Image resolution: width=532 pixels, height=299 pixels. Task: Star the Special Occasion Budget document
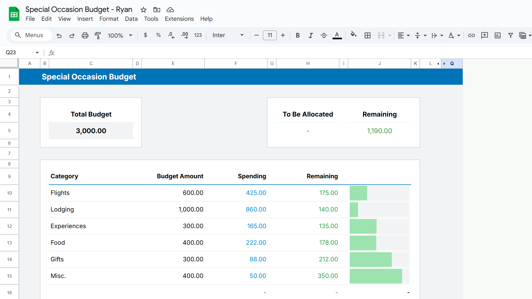coord(143,10)
